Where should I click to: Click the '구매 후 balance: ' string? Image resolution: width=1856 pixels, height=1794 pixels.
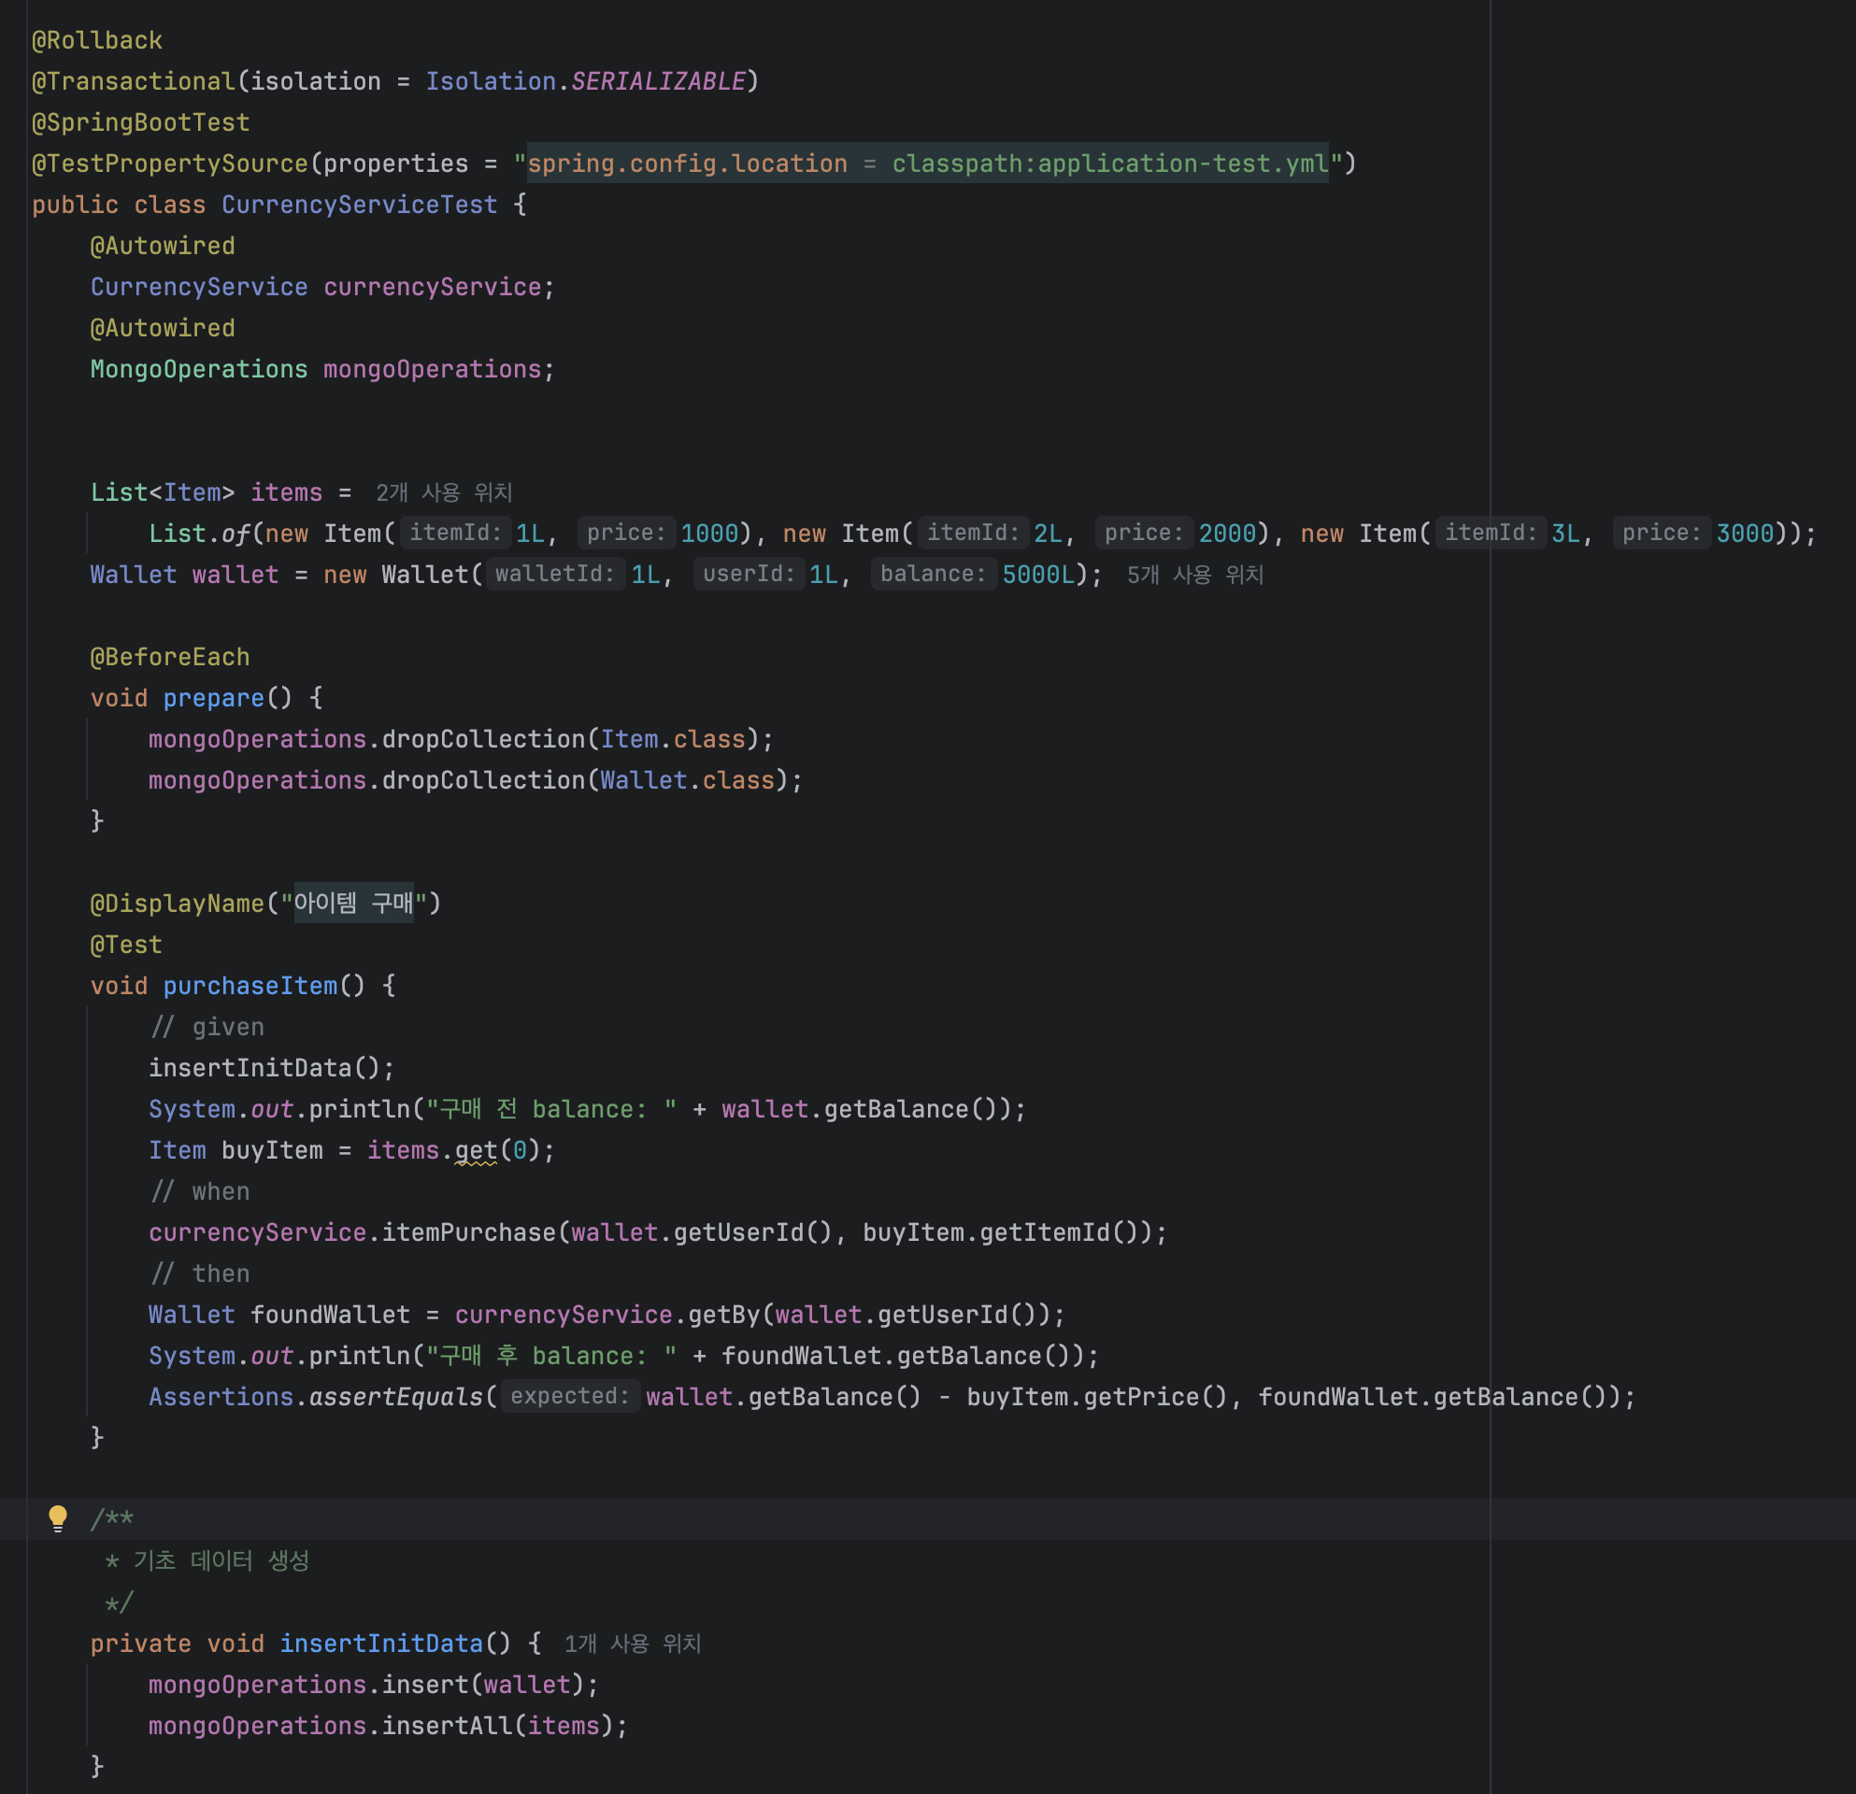coord(551,1356)
